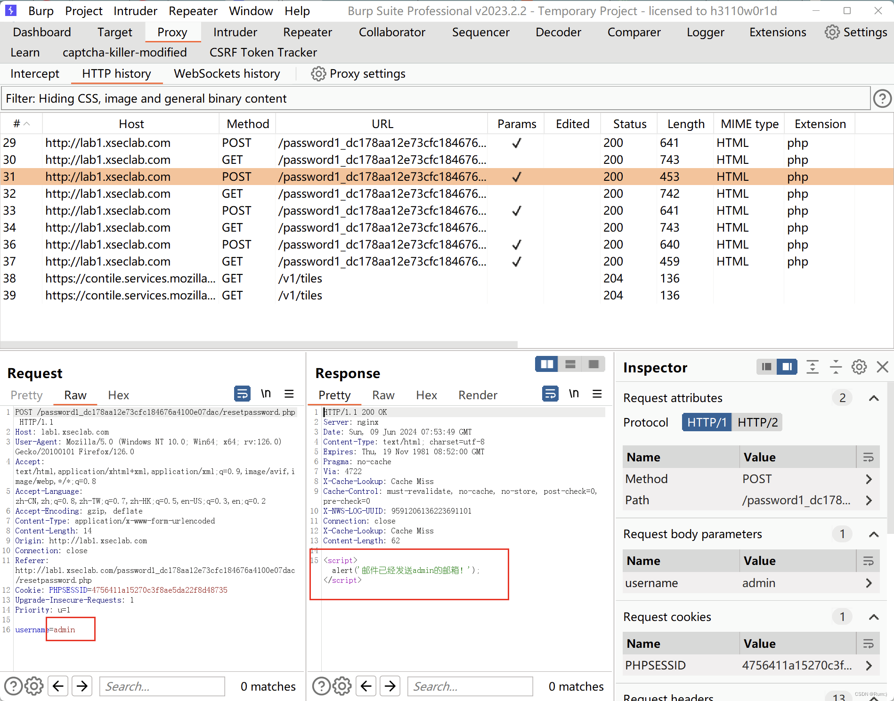This screenshot has width=894, height=701.
Task: Select history row 36 POST request
Action: [x=447, y=244]
